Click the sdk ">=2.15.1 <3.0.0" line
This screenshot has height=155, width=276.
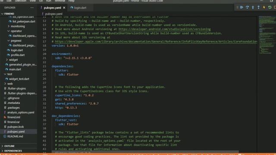73,58
